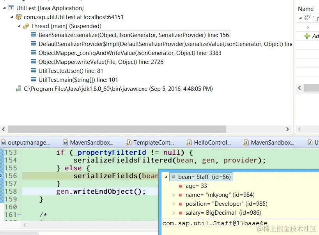
Task: Click the Maven file icon on outputmanage tab
Action: [x=4, y=143]
